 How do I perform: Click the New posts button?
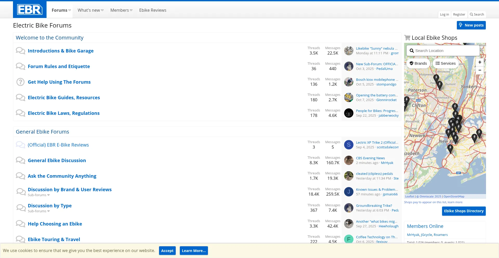click(x=471, y=25)
